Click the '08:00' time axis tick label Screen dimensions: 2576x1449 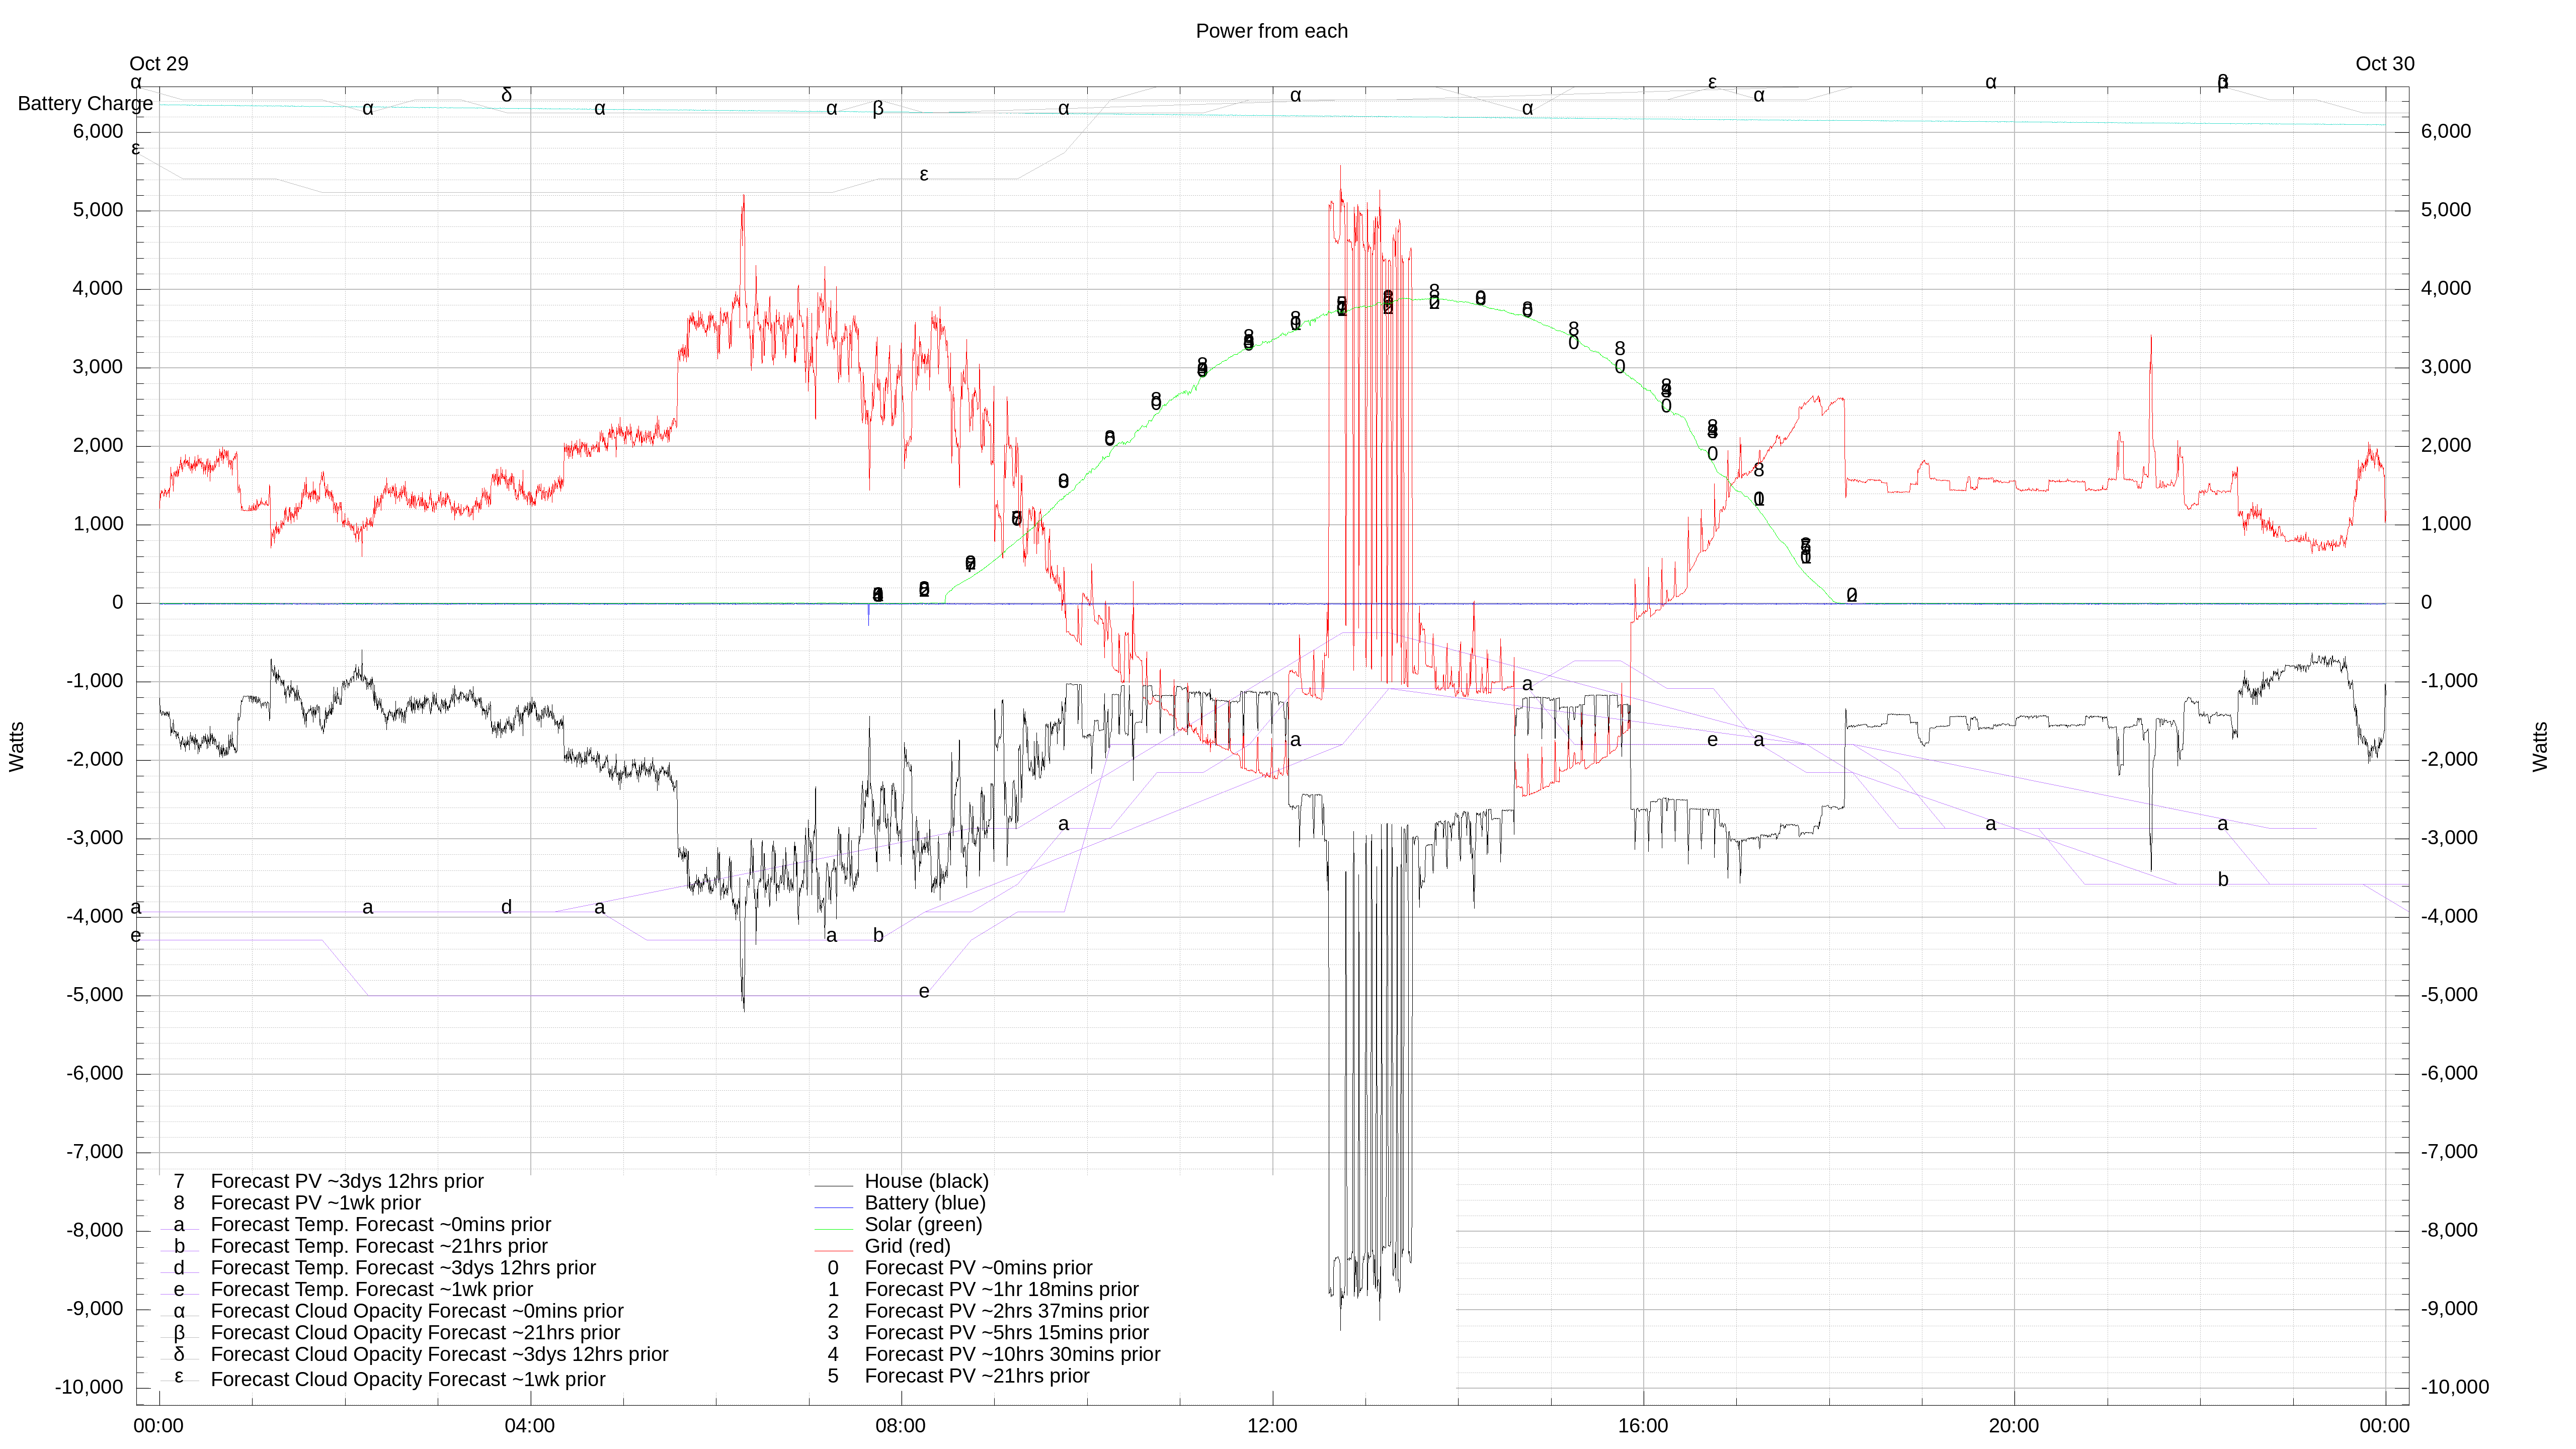(900, 1426)
